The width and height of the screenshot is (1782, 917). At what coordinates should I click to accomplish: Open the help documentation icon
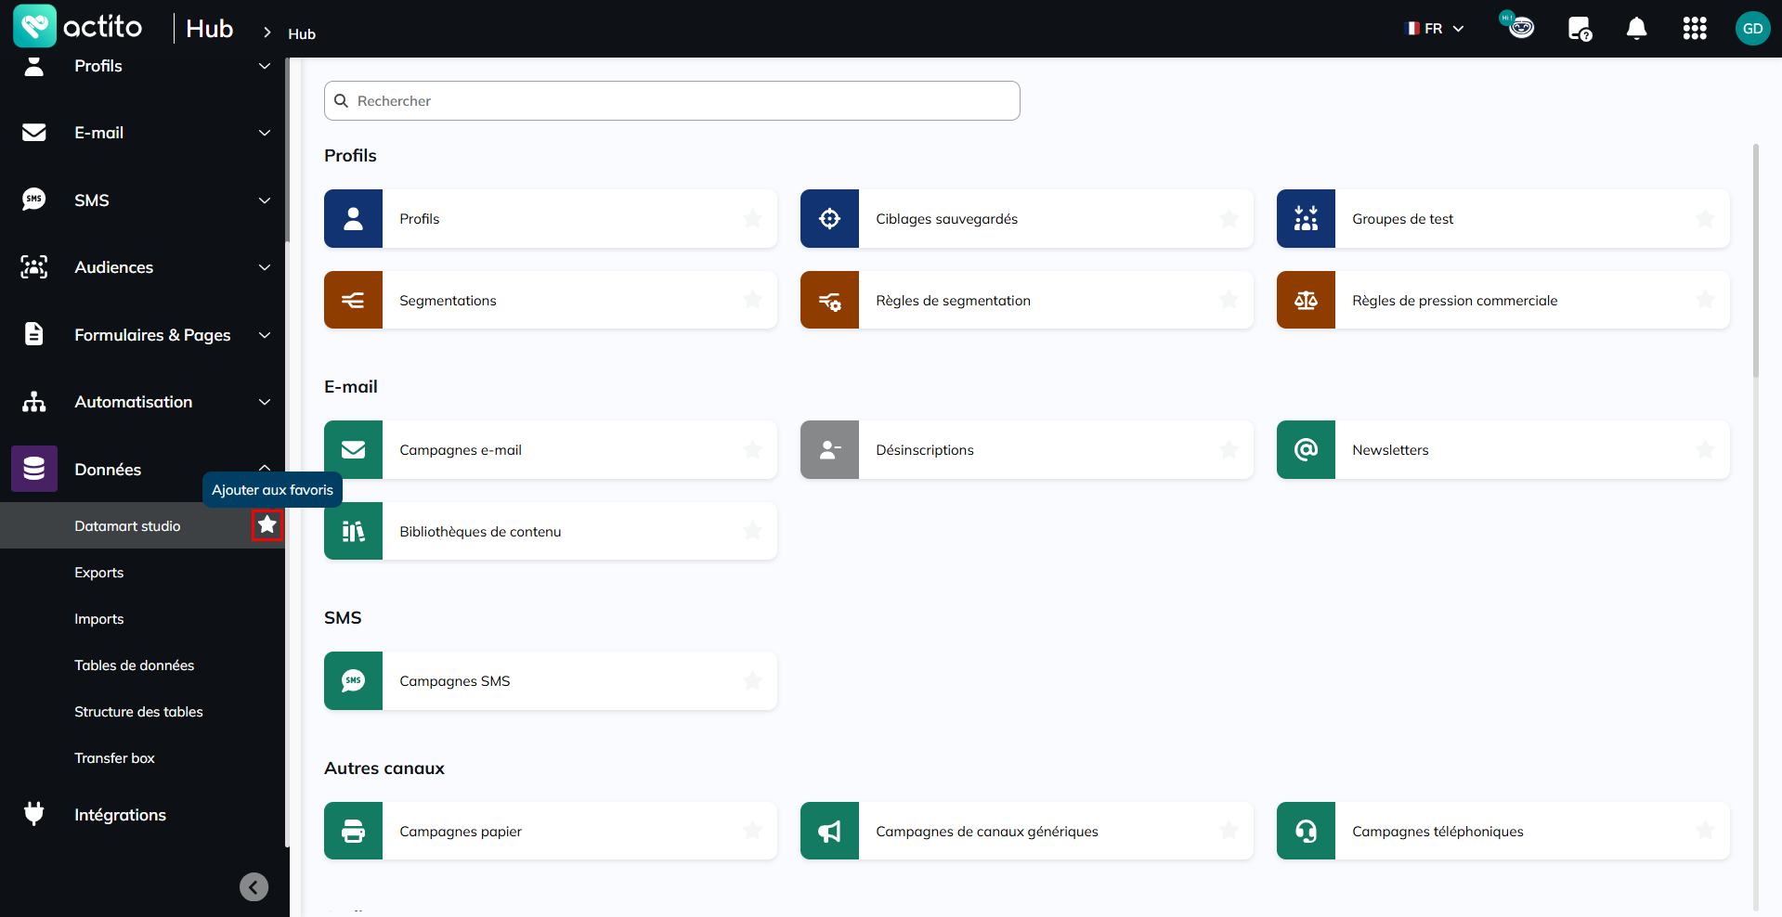tap(1580, 29)
